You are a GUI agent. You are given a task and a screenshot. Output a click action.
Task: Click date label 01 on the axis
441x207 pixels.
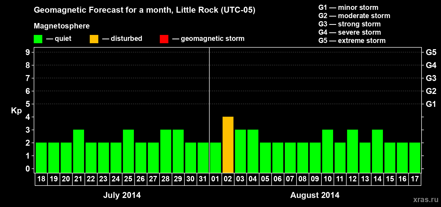215,179
